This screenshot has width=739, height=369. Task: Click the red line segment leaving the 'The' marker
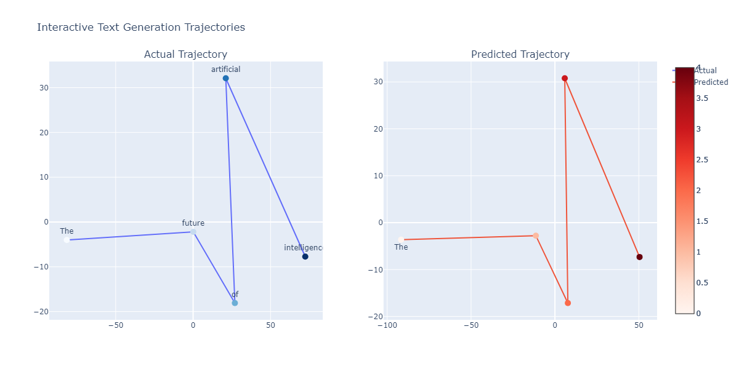click(468, 237)
